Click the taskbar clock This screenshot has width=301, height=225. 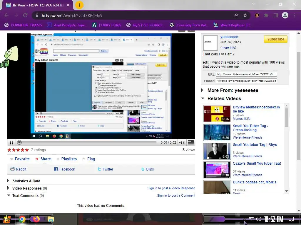274,219
